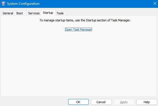158x106 pixels.
Task: Switch to the General tab
Action: tap(8, 13)
